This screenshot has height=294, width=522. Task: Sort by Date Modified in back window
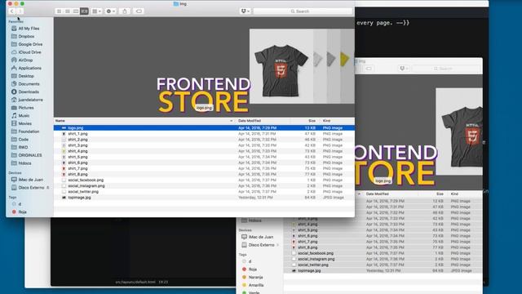point(377,194)
